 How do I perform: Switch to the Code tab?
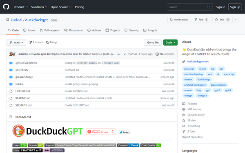[x=13, y=30]
